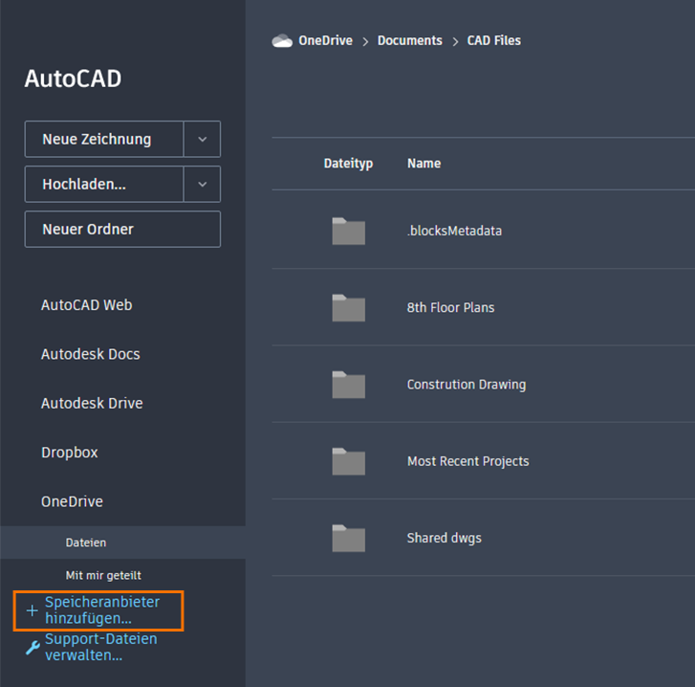This screenshot has width=695, height=687.
Task: Go to OneDrive in the breadcrumb
Action: point(325,41)
